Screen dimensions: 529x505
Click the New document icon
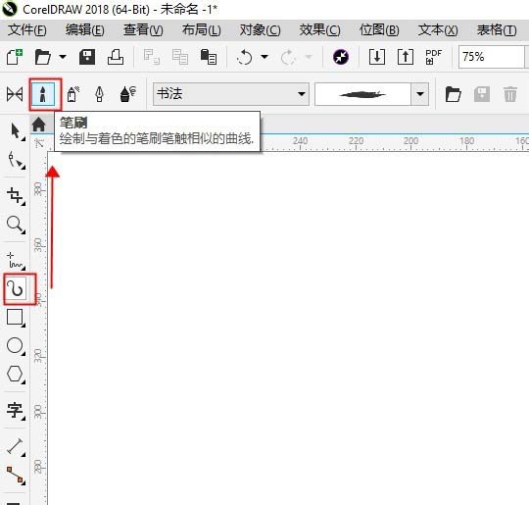coord(15,57)
